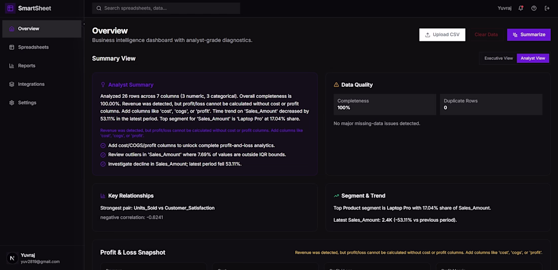558x270 pixels.
Task: Click the Analyst Summary lightbulb icon
Action: coord(103,85)
